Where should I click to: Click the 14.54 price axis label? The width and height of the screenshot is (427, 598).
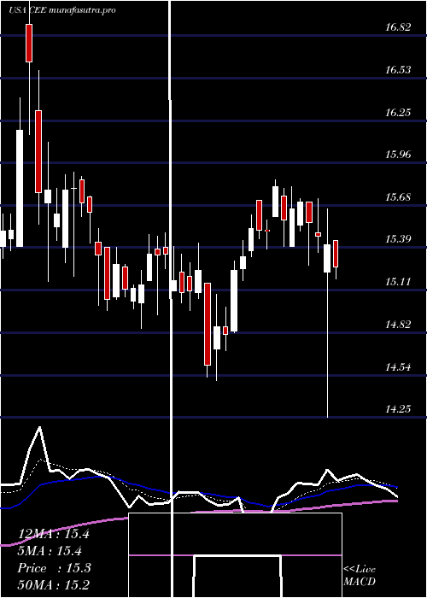coord(398,367)
